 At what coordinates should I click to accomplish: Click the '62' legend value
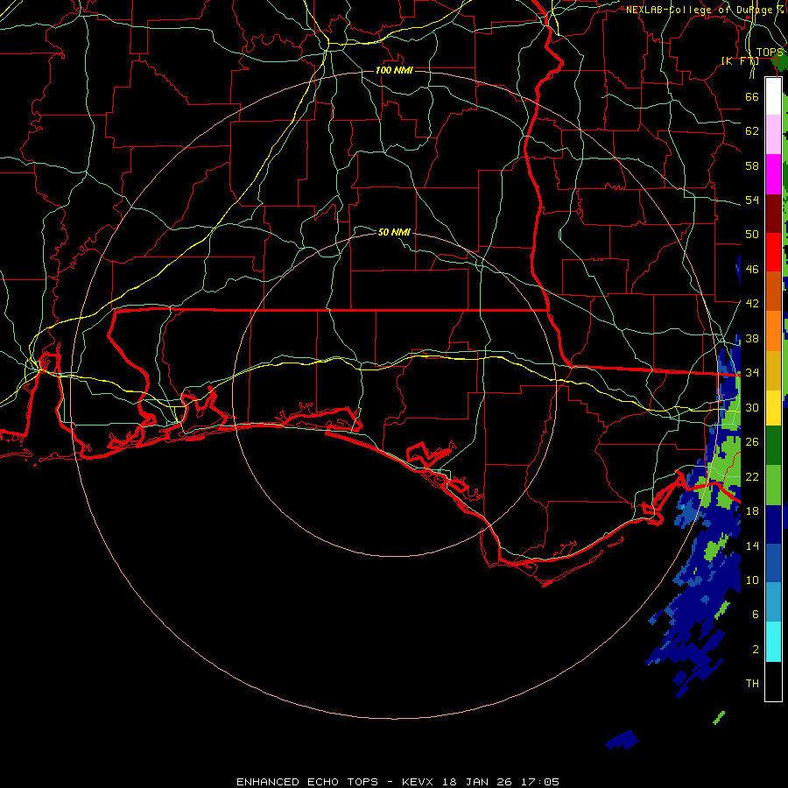(752, 131)
